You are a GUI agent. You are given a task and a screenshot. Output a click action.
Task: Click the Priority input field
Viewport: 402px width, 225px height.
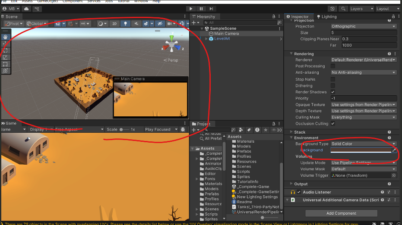(x=364, y=98)
